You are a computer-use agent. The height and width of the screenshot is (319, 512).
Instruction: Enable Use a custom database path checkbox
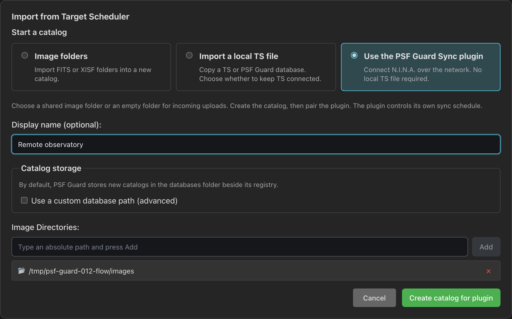[24, 200]
